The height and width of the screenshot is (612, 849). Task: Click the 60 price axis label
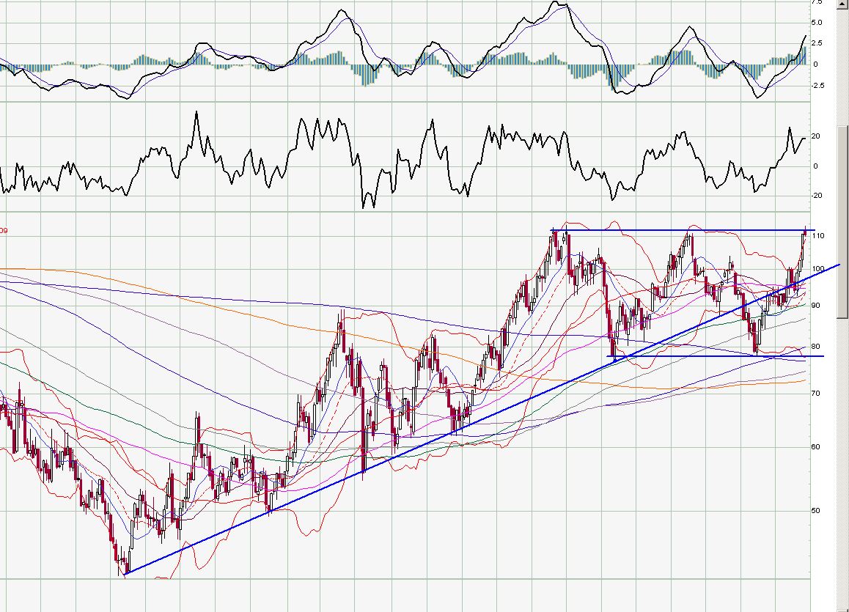816,447
